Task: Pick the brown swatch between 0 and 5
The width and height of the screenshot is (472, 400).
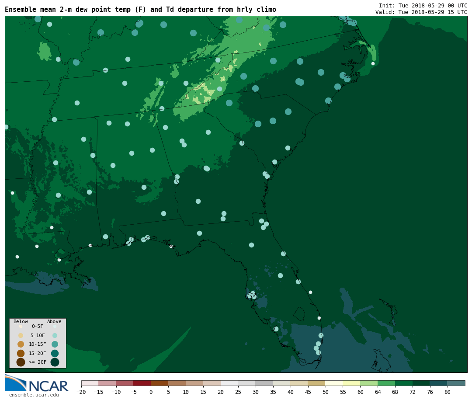Action: tap(160, 383)
